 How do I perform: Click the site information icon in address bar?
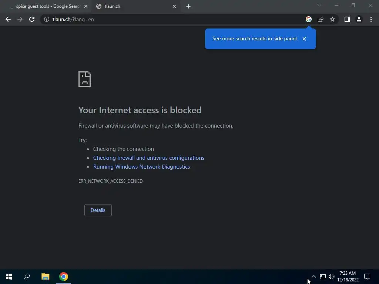pos(47,19)
